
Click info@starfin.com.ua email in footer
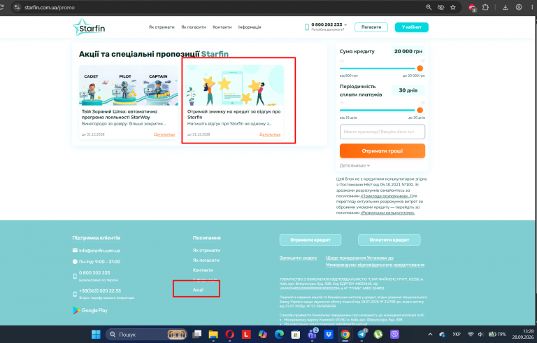(99, 251)
